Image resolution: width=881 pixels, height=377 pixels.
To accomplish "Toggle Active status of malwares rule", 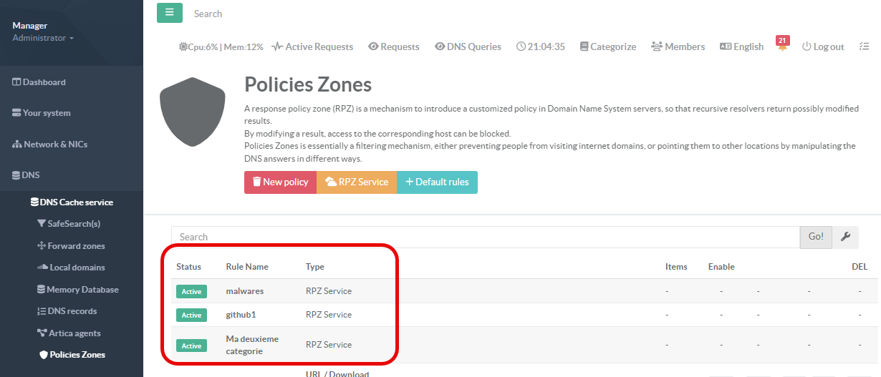I will tap(191, 291).
